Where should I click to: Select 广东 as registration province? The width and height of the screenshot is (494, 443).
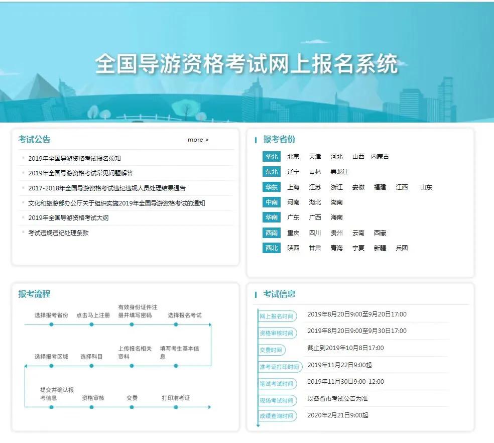click(293, 217)
